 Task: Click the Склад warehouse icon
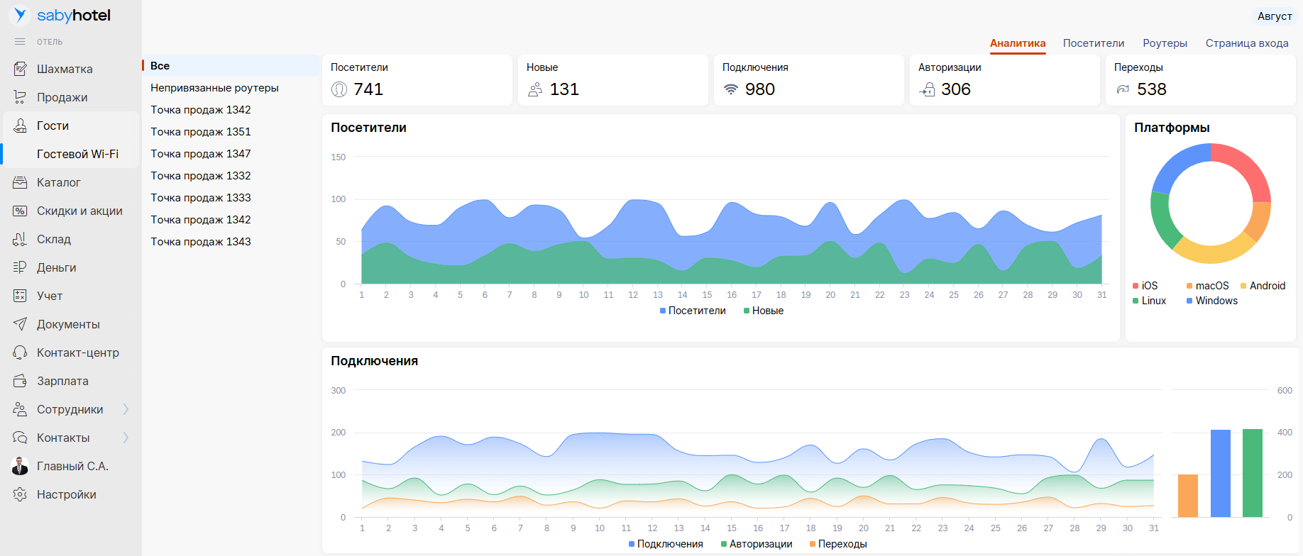pos(20,239)
